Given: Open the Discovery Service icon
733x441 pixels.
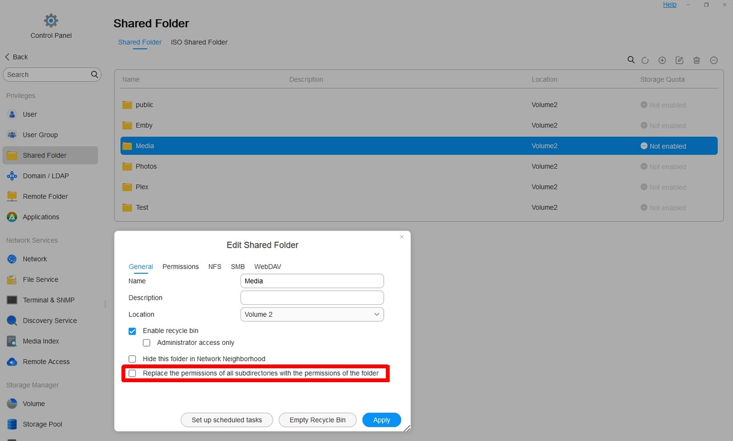Looking at the screenshot, I should click(x=12, y=321).
